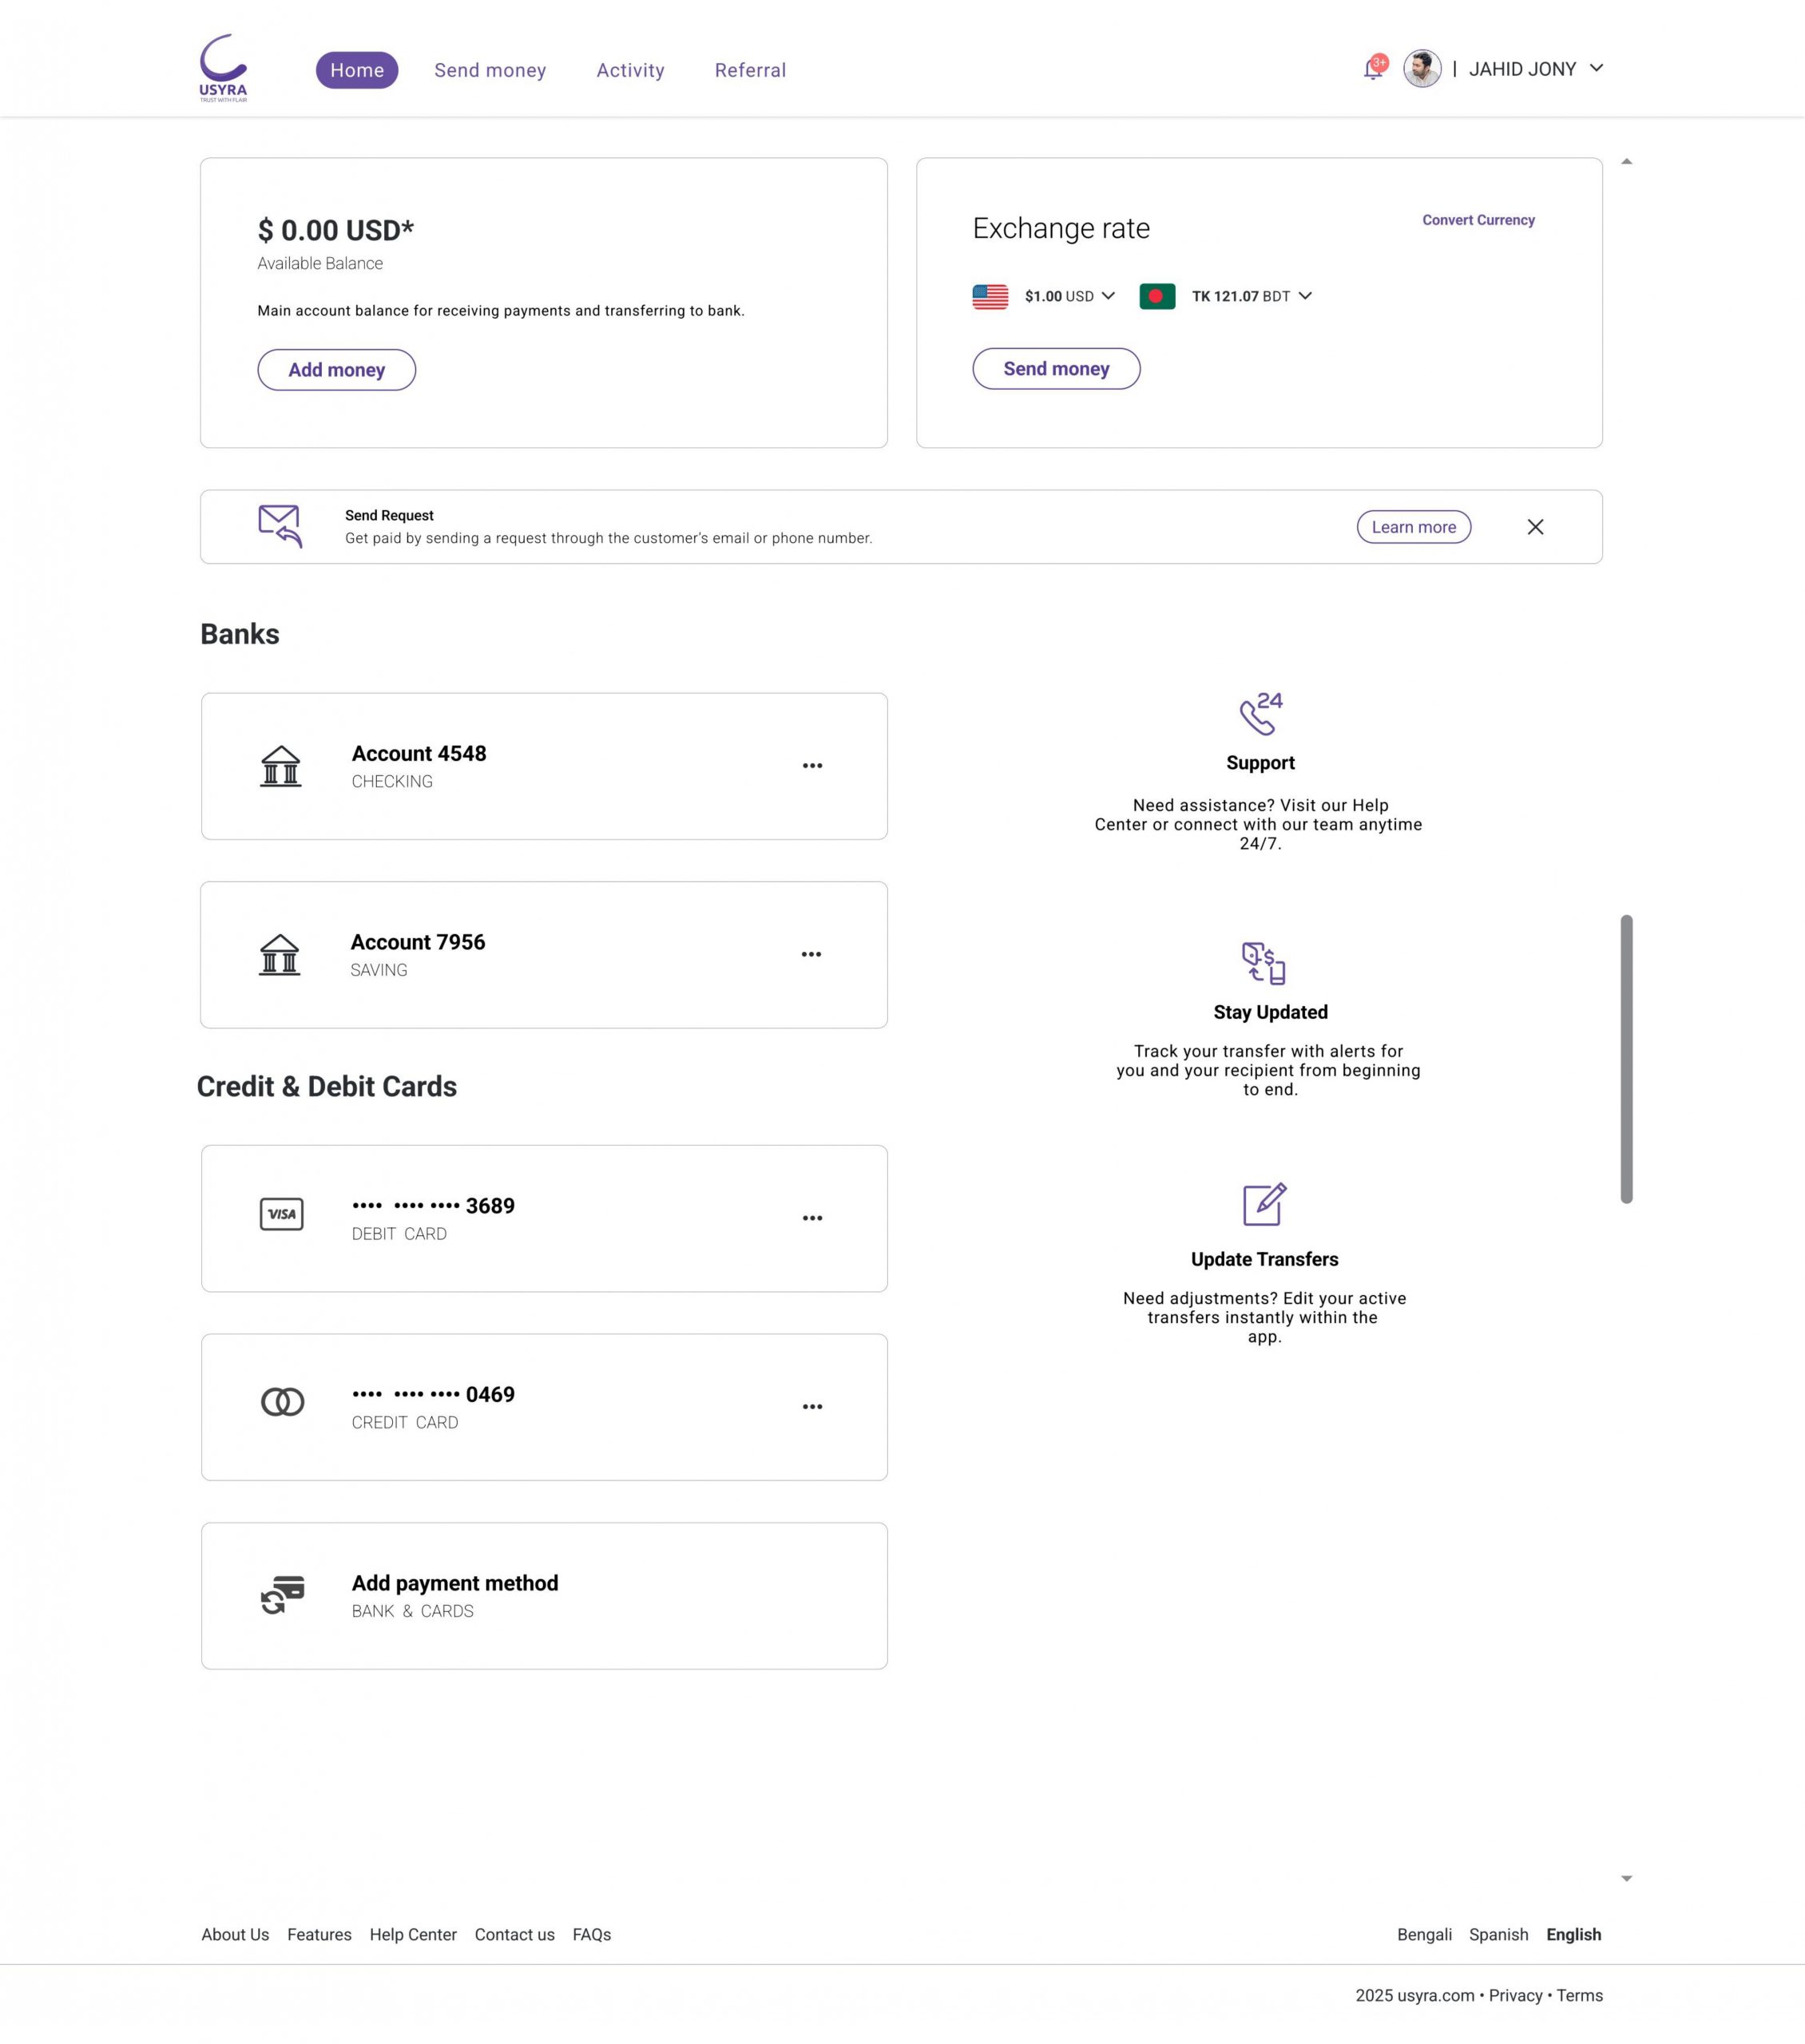Click the Send Request envelope icon
Viewport: 1805px width, 2044px height.
pyautogui.click(x=280, y=526)
